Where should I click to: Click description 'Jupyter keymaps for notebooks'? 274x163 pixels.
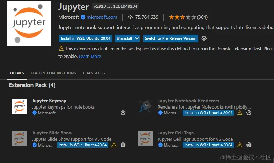click(63, 107)
